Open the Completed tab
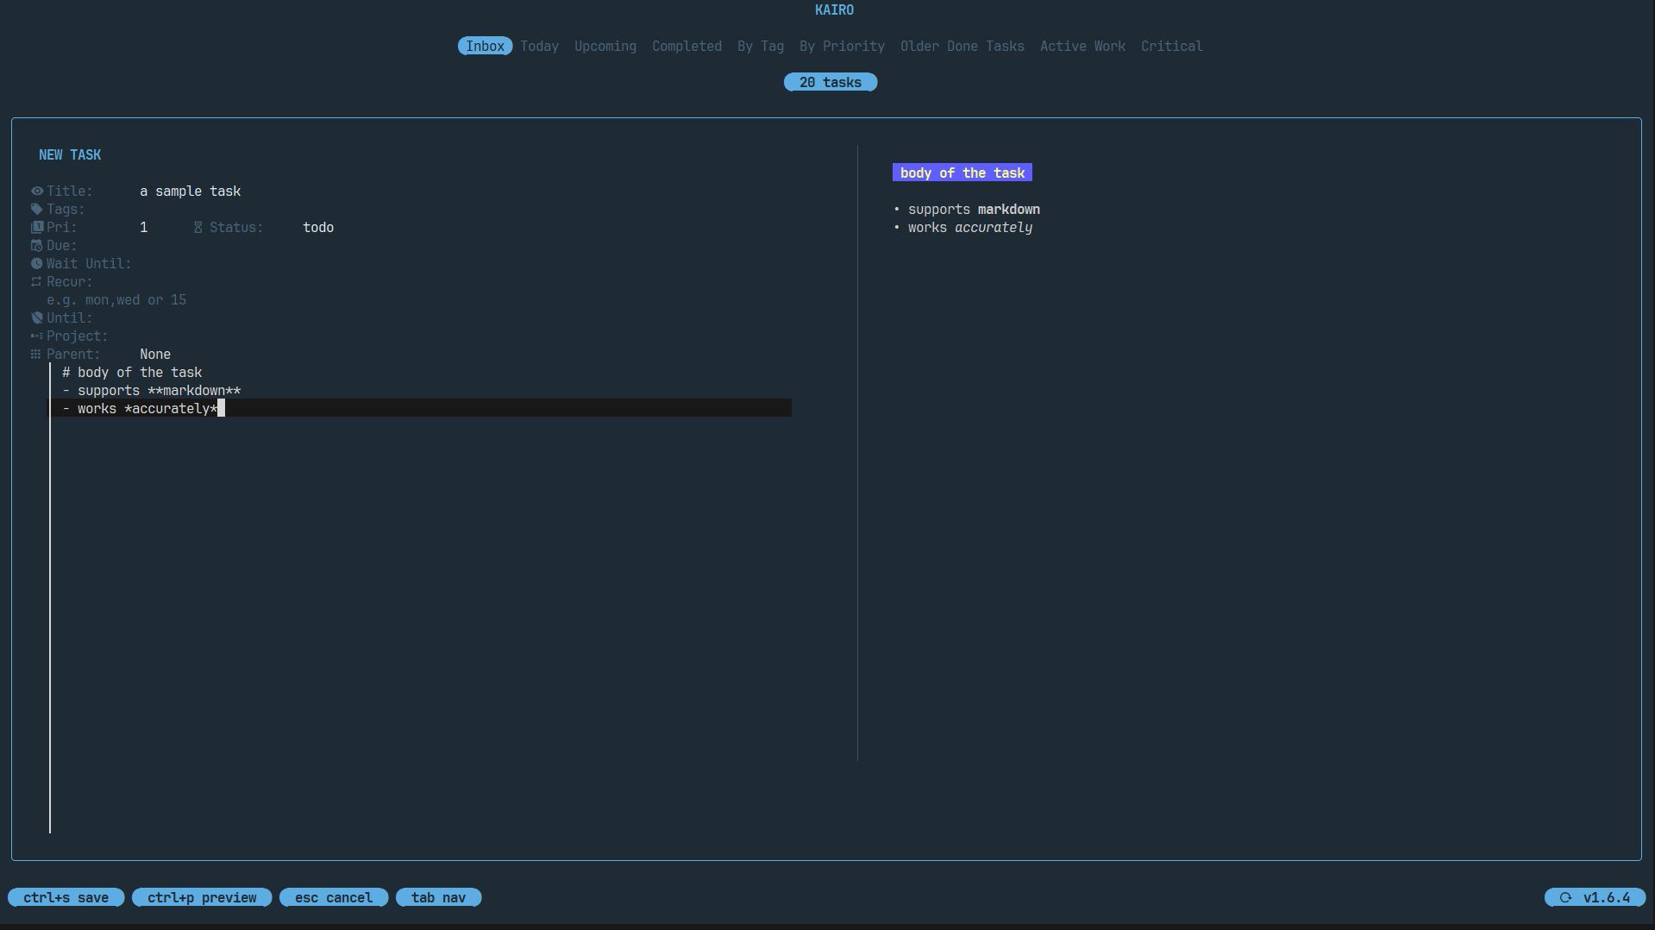The width and height of the screenshot is (1655, 930). click(687, 47)
